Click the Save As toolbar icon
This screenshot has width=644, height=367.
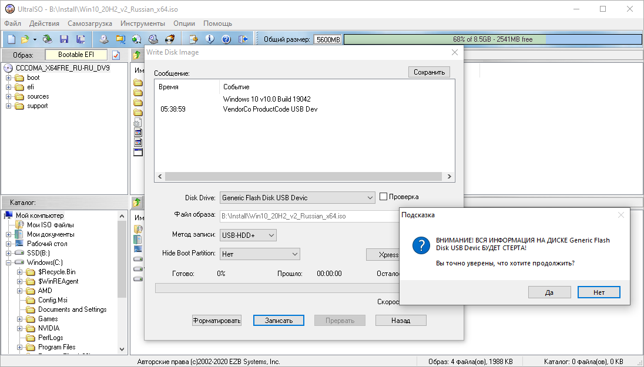(80, 39)
